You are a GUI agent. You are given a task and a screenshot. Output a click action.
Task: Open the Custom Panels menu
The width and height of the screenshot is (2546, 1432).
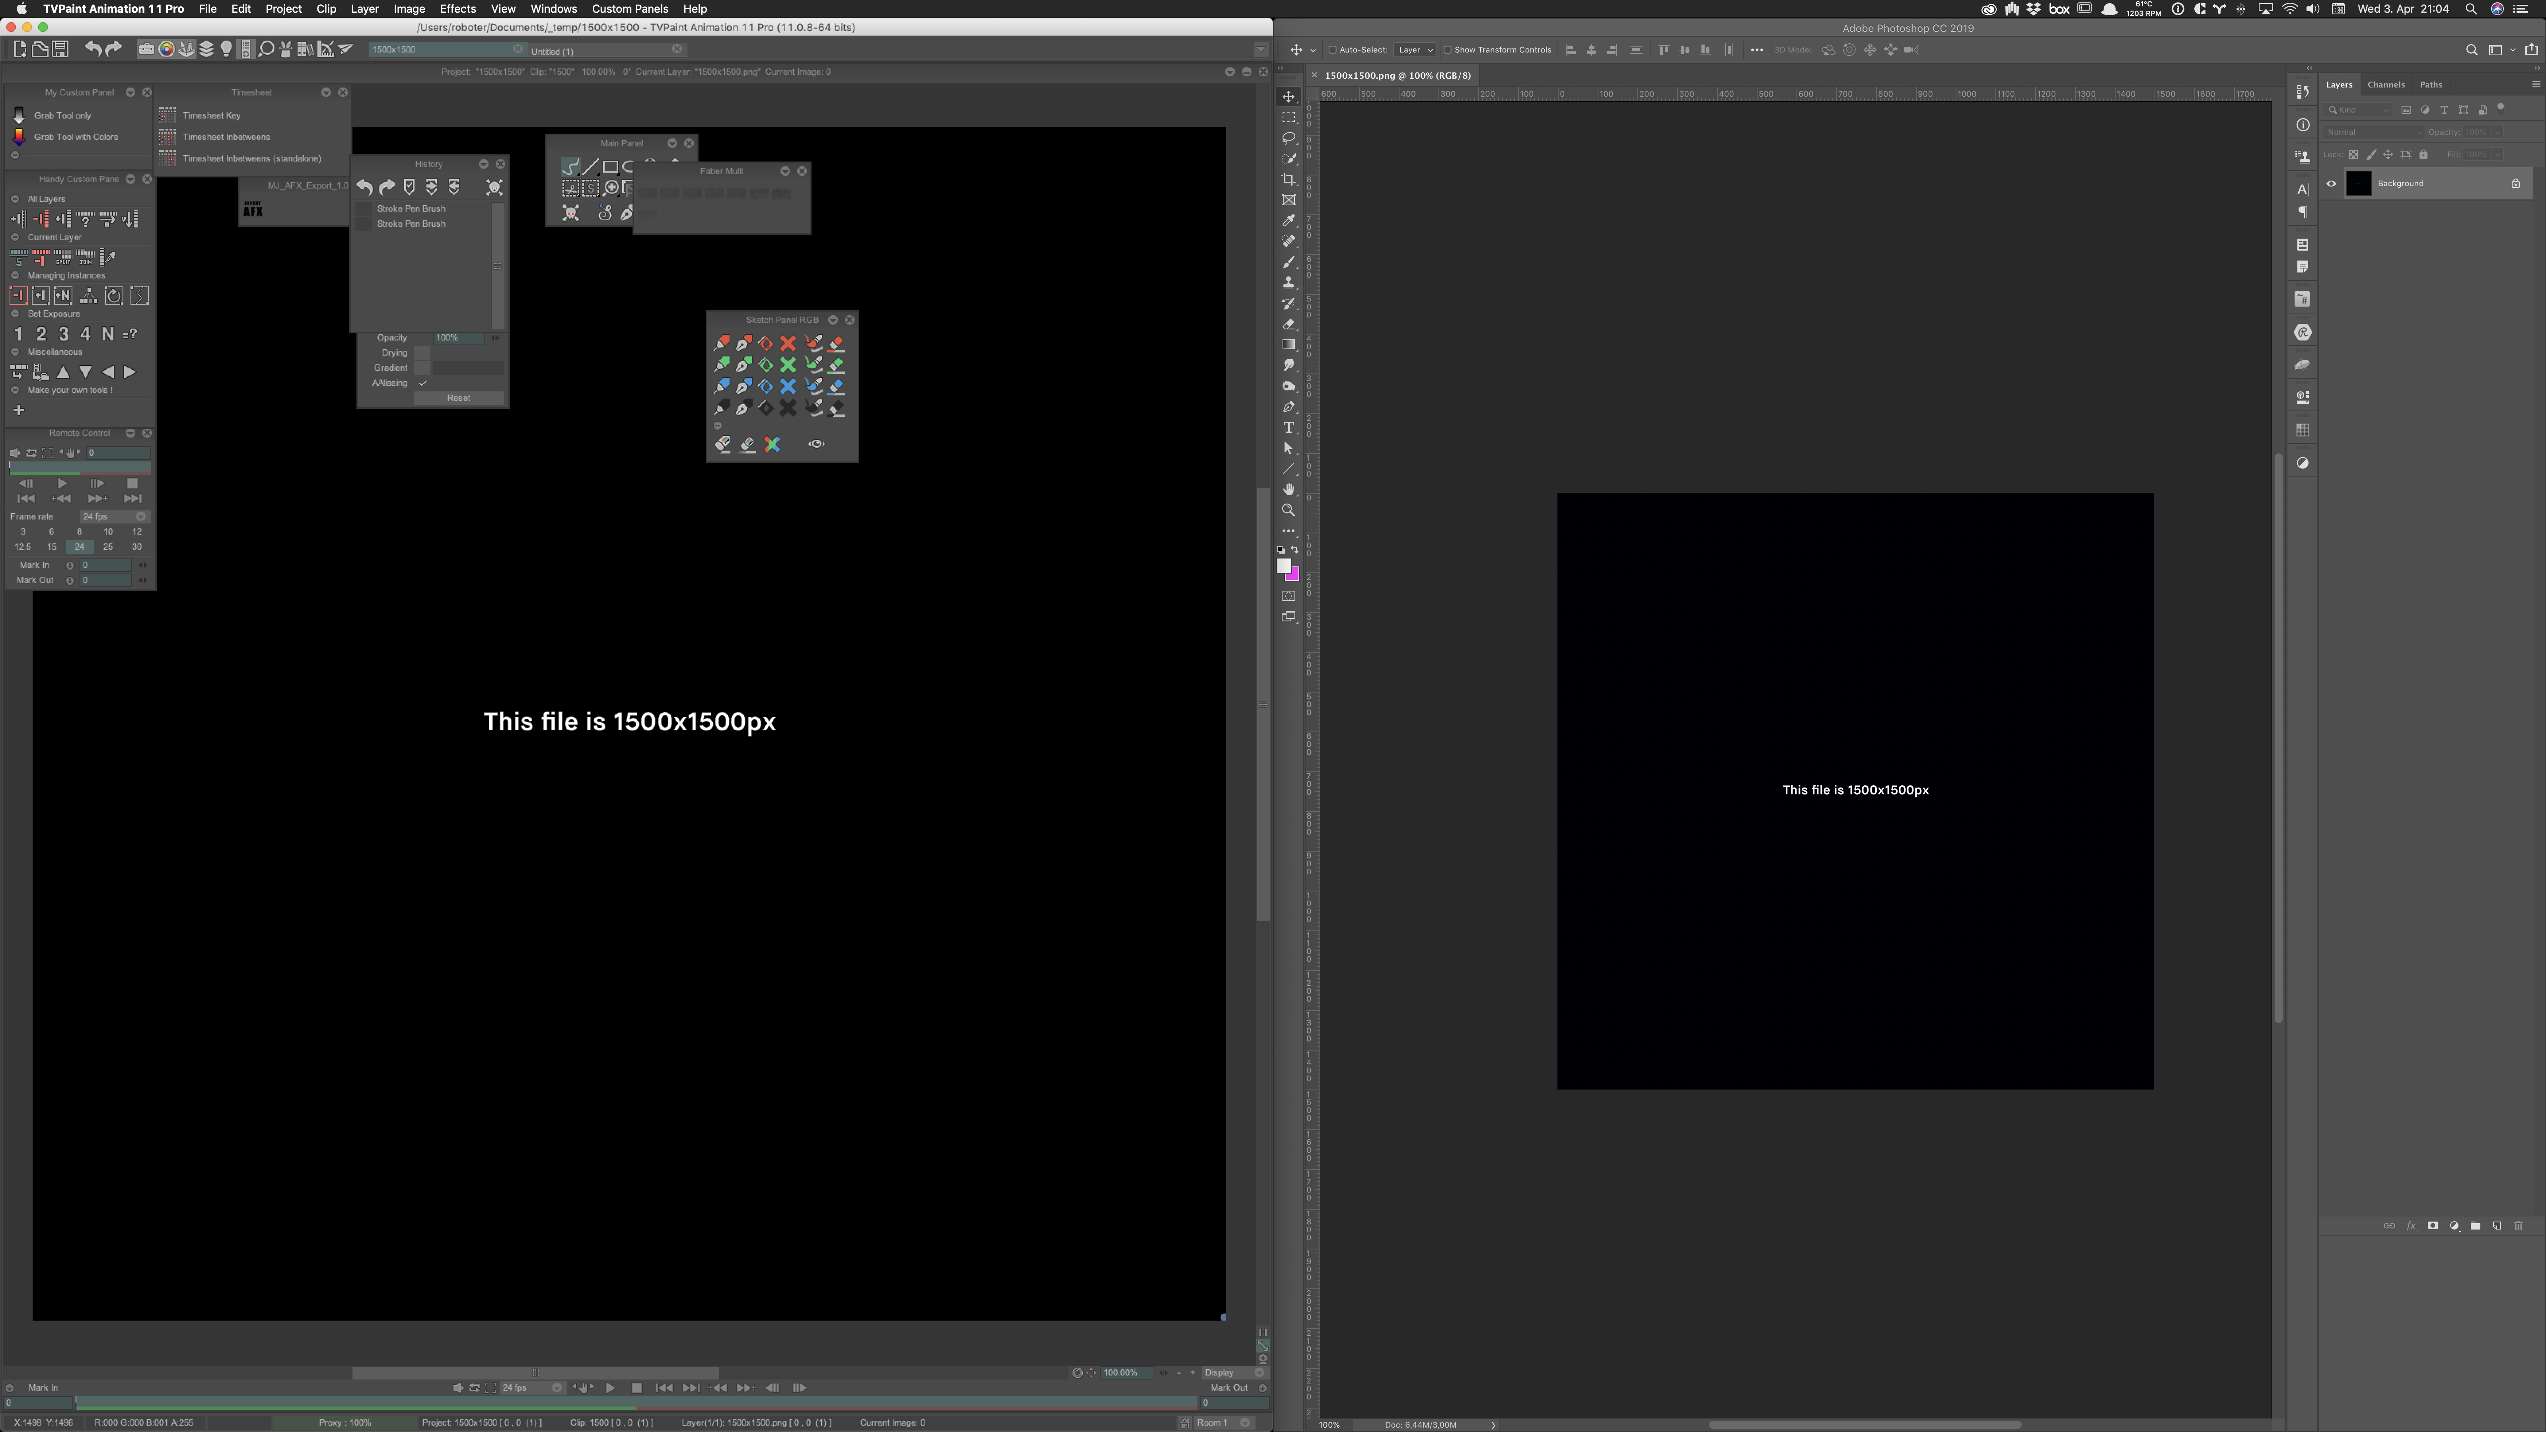pos(630,9)
